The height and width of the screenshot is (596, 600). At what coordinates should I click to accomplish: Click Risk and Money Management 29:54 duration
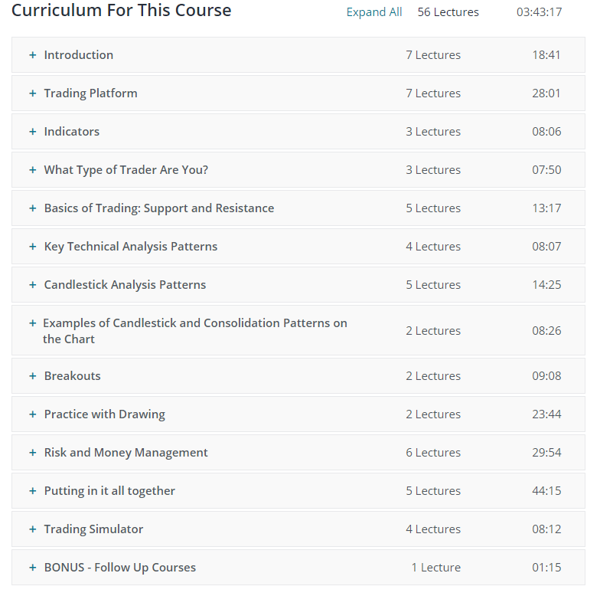pos(546,453)
